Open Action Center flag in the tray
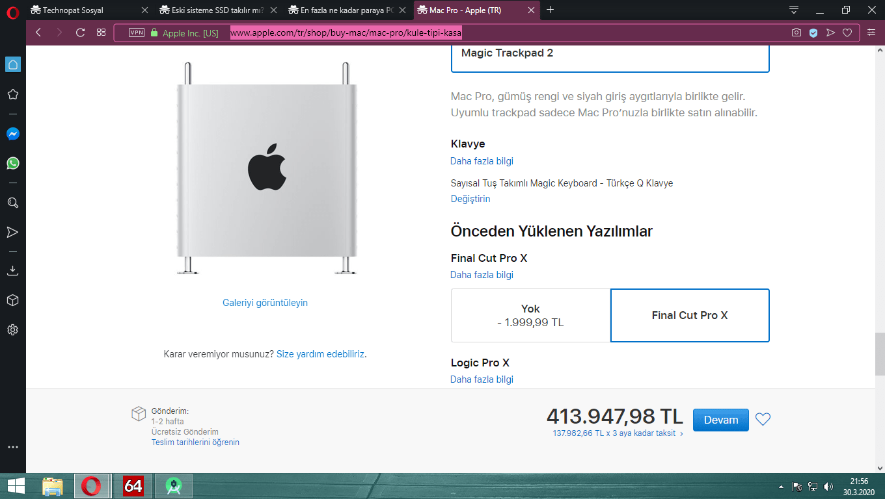 (797, 487)
